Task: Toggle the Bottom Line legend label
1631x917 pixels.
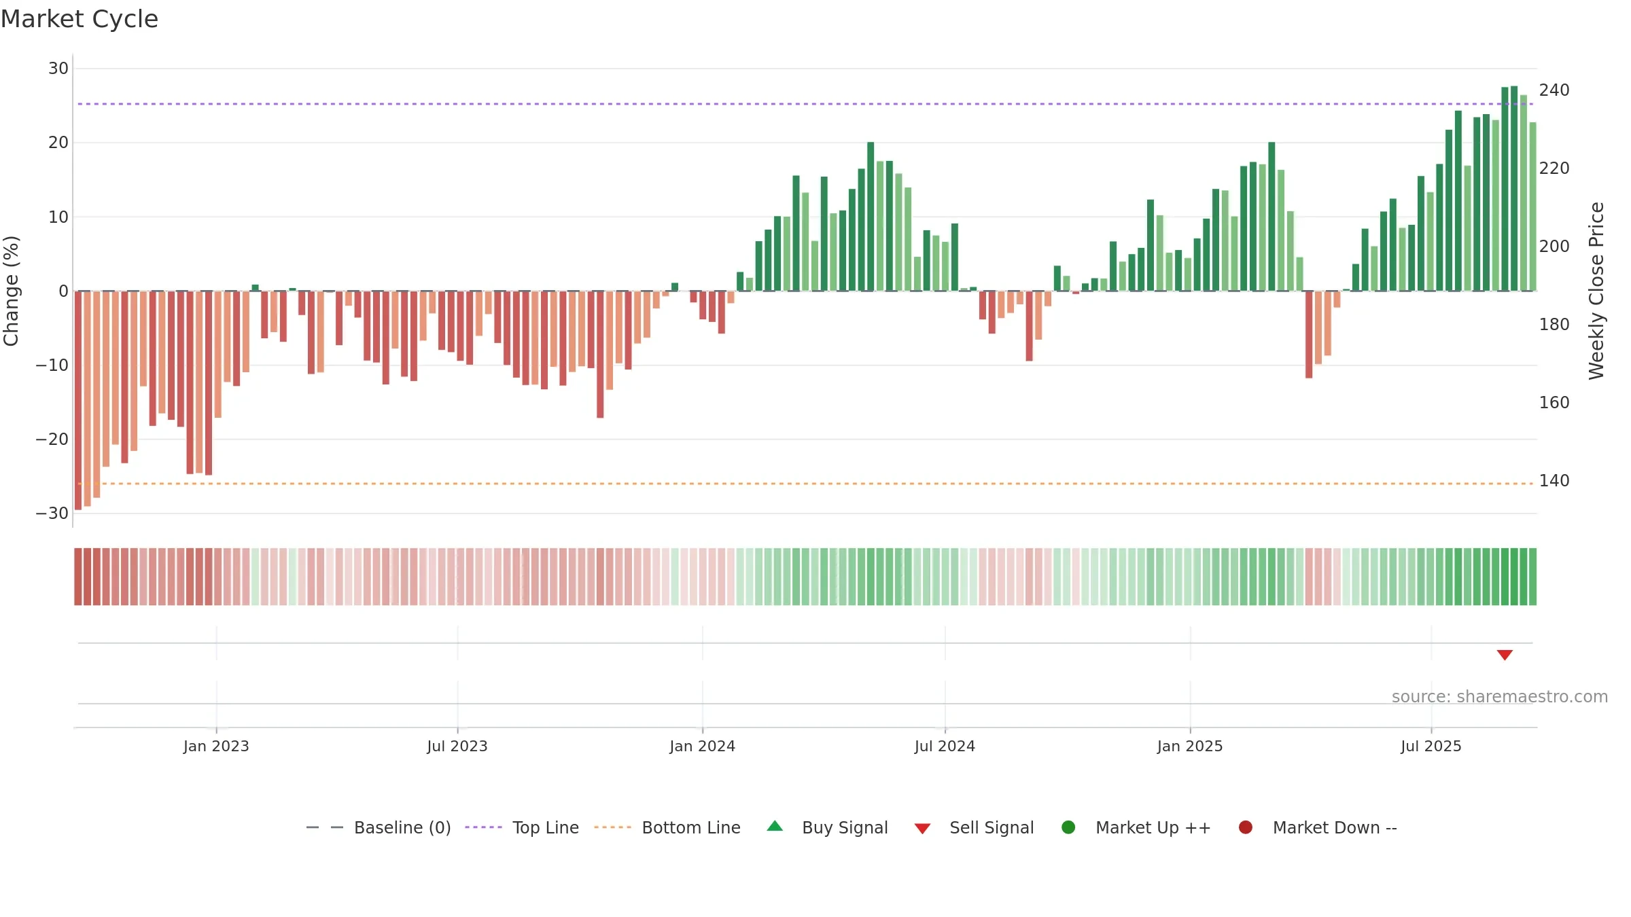Action: (x=691, y=827)
